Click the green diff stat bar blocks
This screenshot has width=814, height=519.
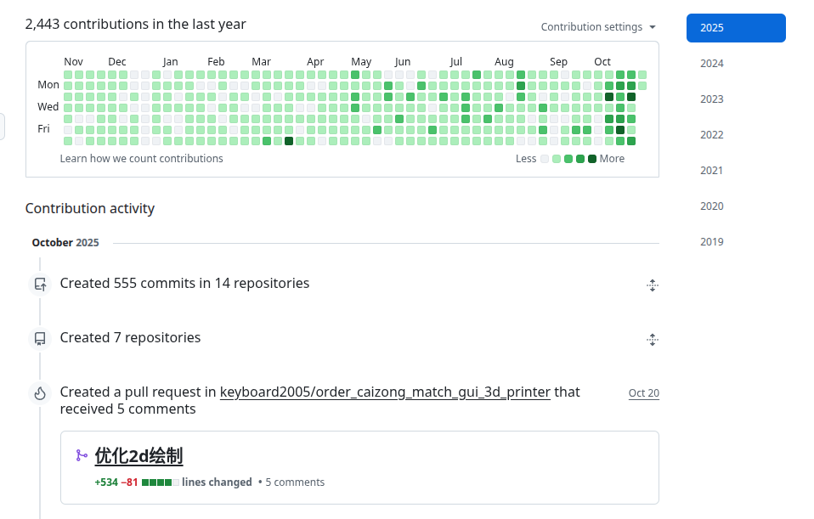160,482
